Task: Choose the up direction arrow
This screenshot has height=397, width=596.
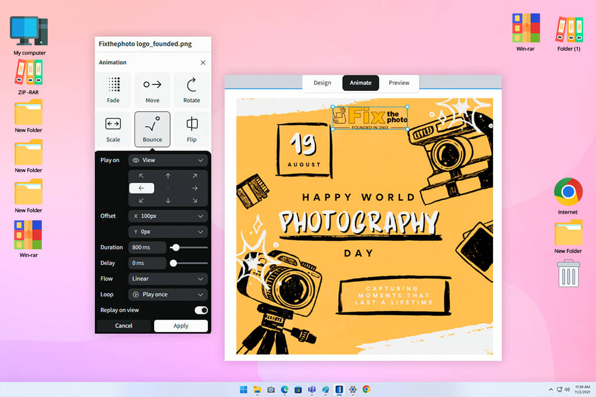Action: click(168, 176)
